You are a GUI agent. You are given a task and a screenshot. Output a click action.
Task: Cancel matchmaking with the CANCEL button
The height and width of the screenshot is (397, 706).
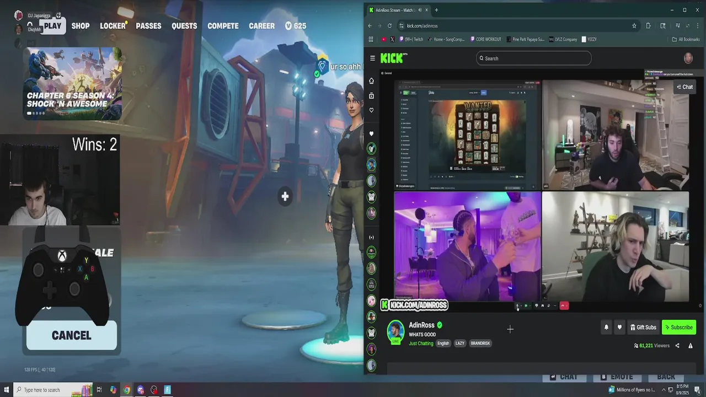click(x=72, y=335)
